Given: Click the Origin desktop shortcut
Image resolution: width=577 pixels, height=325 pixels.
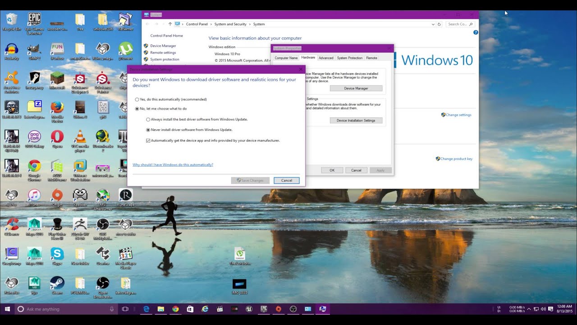Looking at the screenshot, I should 57,198.
